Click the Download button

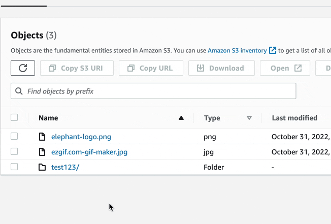pyautogui.click(x=220, y=68)
